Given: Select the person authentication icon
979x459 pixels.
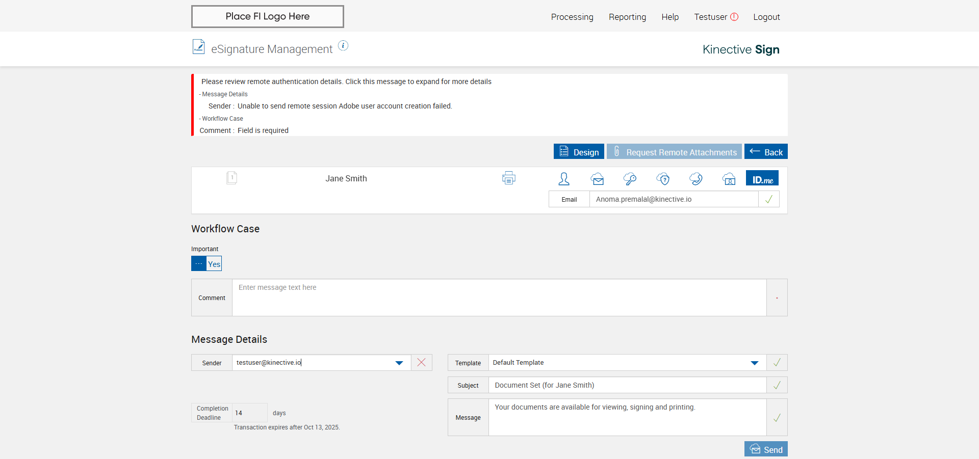Looking at the screenshot, I should point(564,179).
